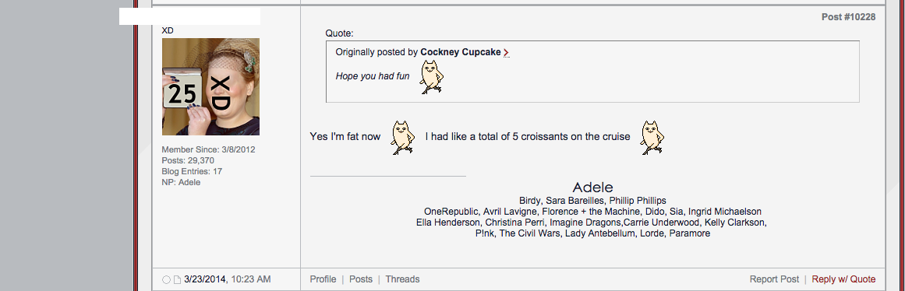
Task: Click the Posts: 29,370 count in sidebar
Action: coord(188,161)
